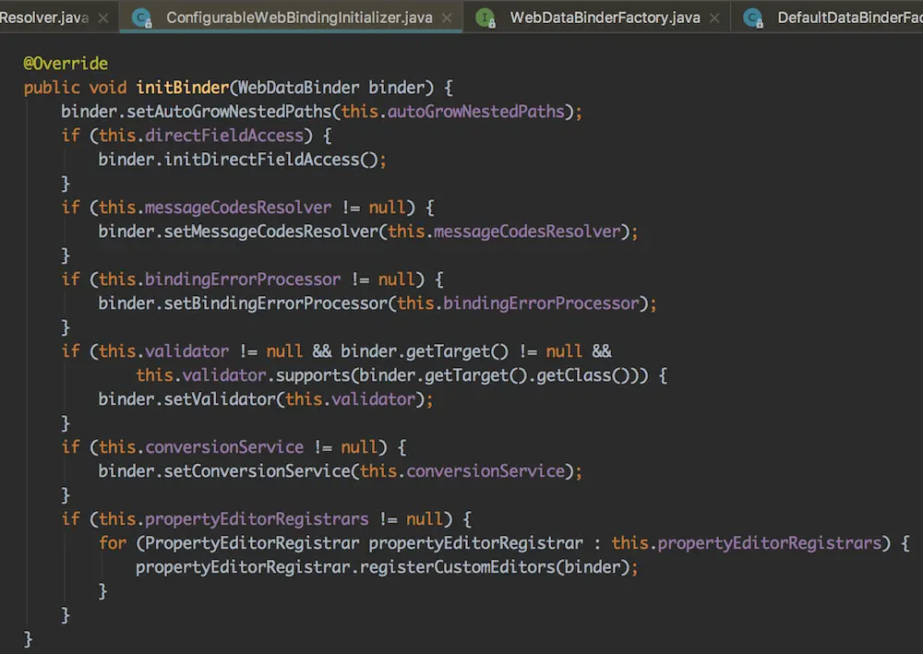Open the WebDataBinderFactory.java tab
Image resolution: width=923 pixels, height=654 pixels.
pyautogui.click(x=605, y=18)
